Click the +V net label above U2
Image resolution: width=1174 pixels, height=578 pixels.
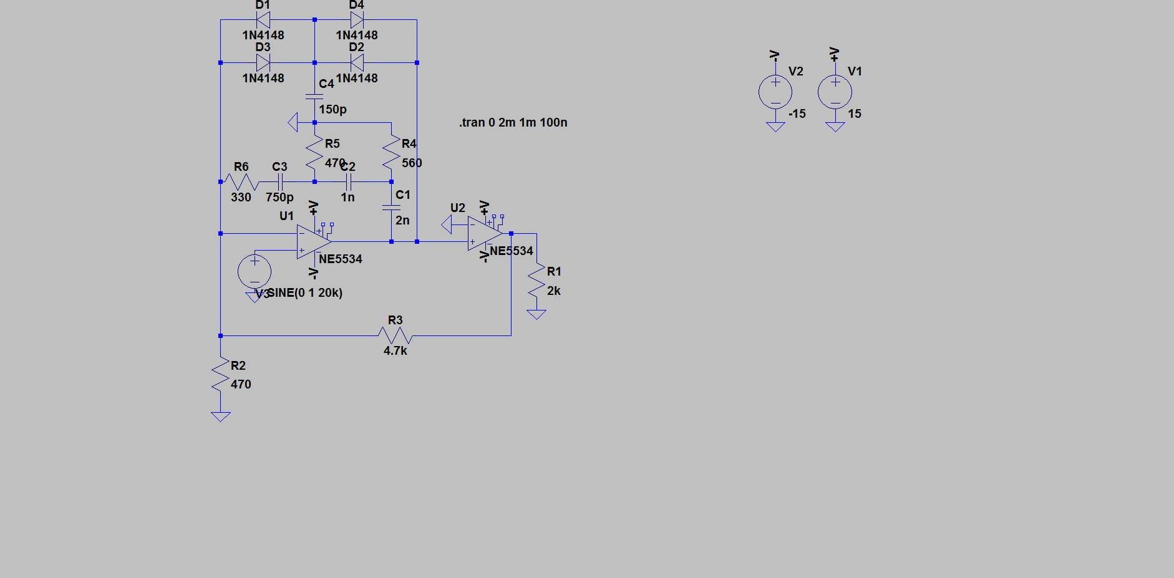point(484,208)
